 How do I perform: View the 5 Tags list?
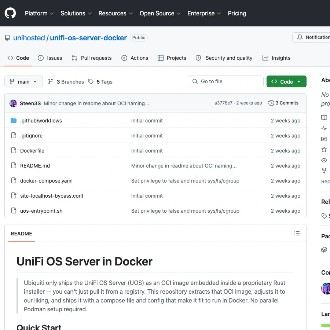(x=100, y=82)
